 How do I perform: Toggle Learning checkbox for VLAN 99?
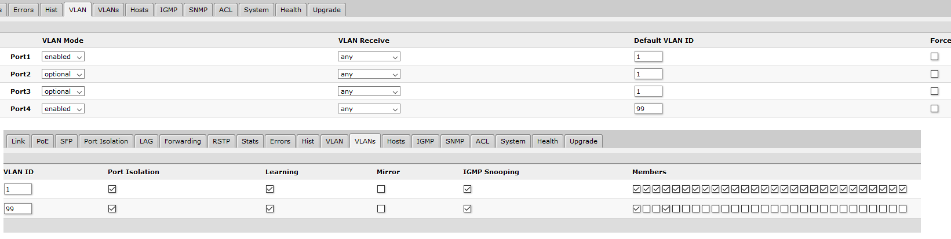[269, 209]
